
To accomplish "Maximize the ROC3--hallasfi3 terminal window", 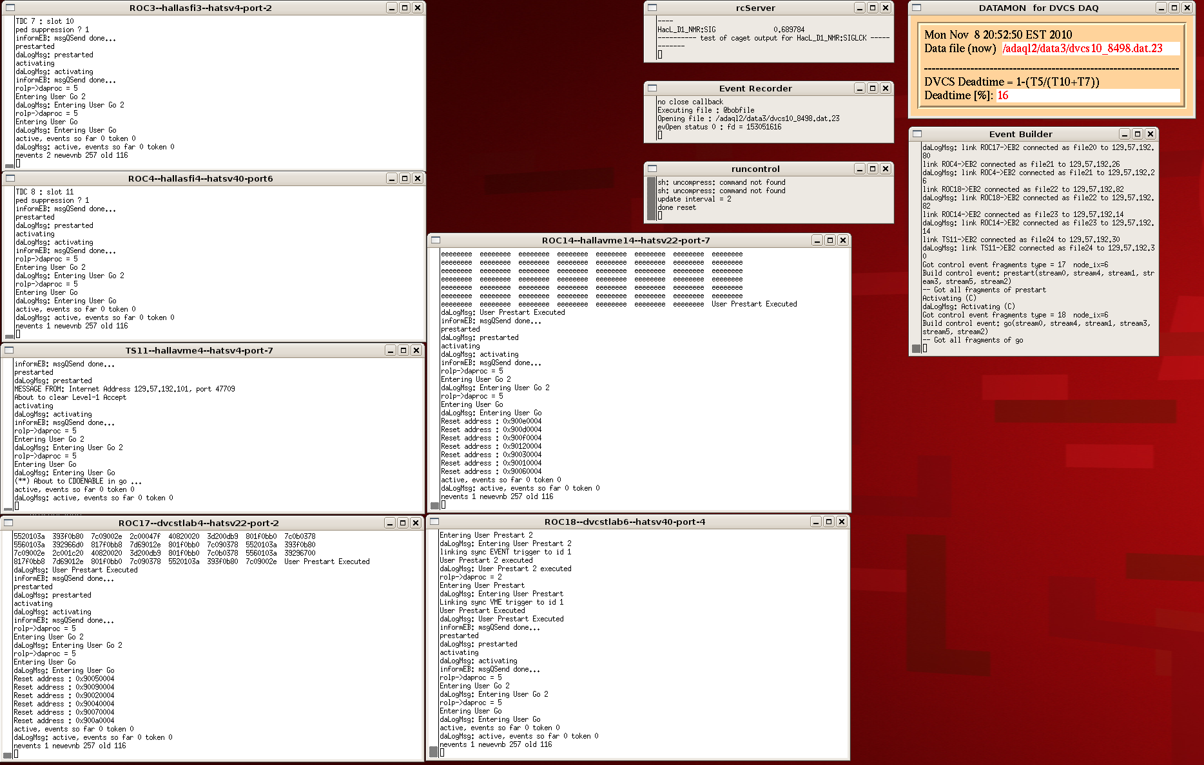I will [x=405, y=8].
